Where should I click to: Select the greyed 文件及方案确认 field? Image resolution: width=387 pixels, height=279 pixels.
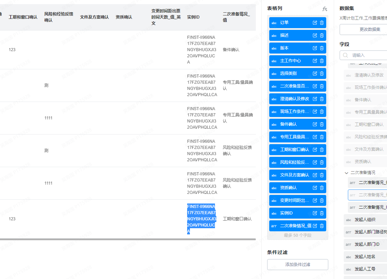point(365,149)
